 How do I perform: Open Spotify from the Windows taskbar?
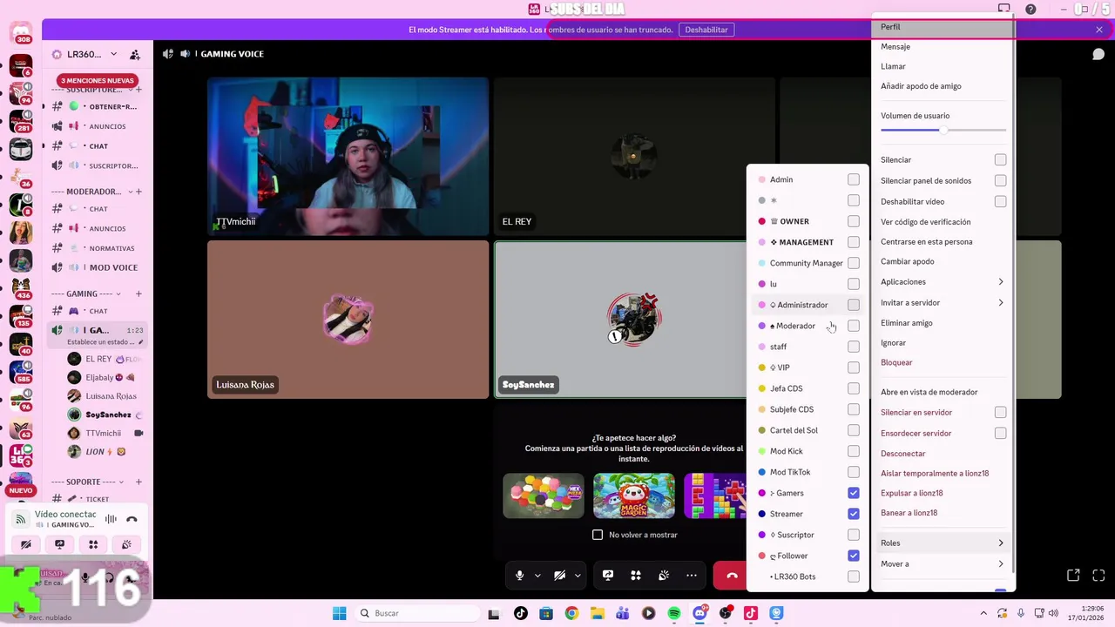coord(674,613)
